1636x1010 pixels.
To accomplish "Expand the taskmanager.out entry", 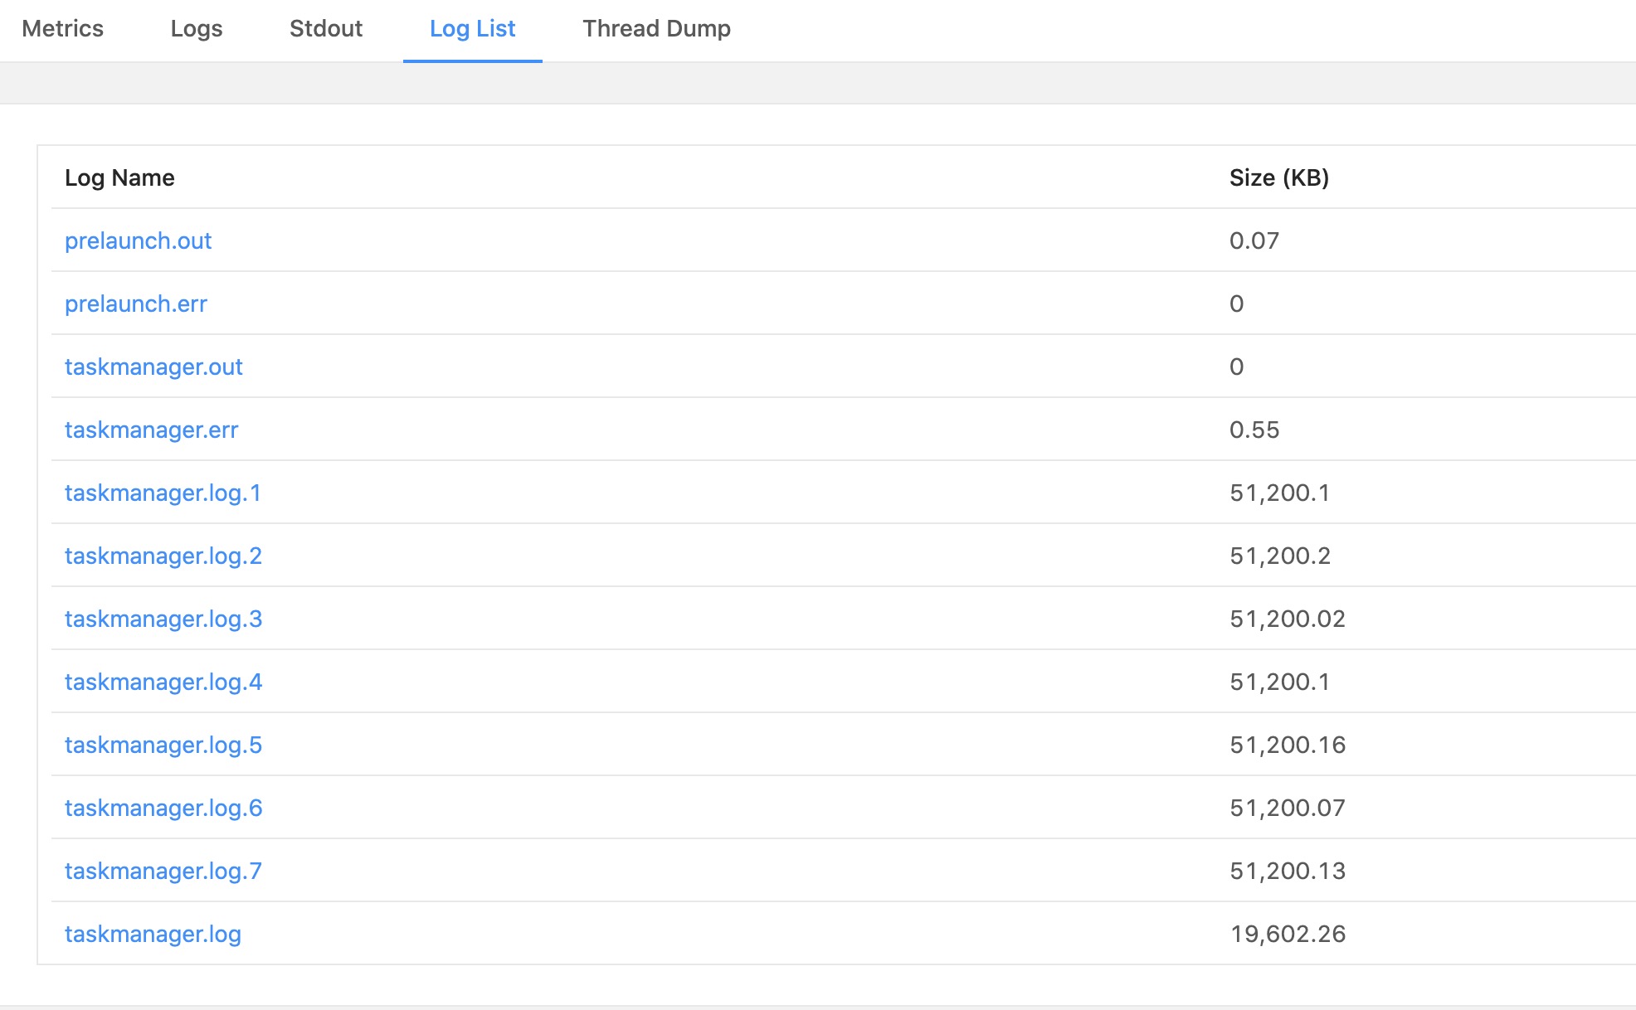I will click(153, 367).
